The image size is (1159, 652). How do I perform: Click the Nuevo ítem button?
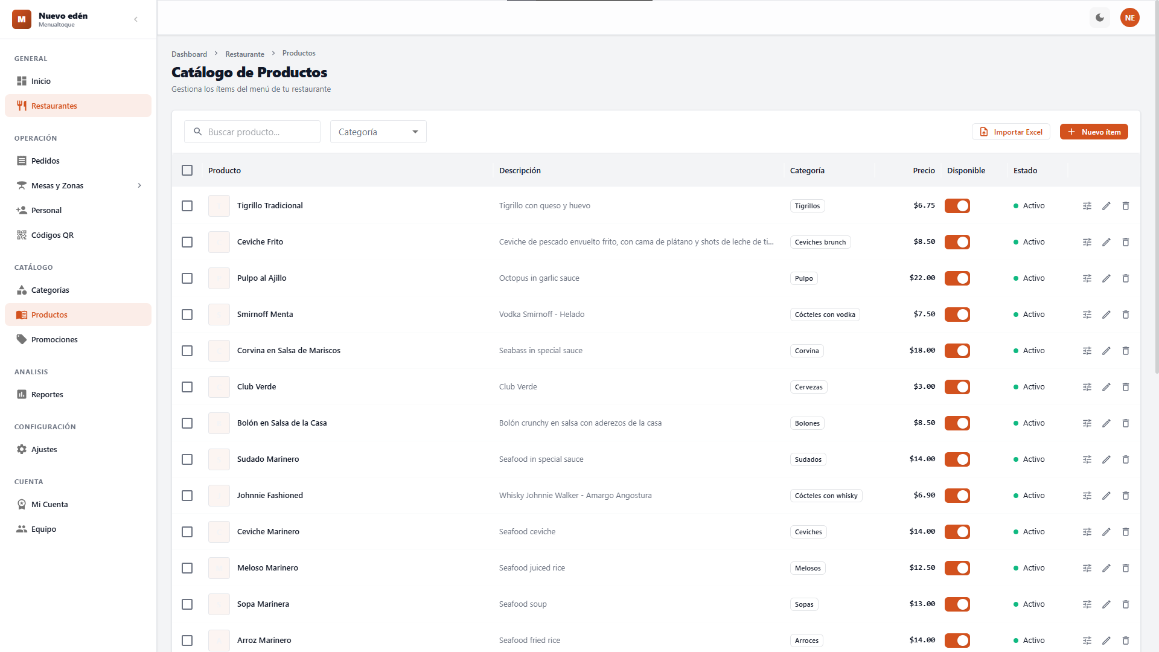coord(1094,132)
